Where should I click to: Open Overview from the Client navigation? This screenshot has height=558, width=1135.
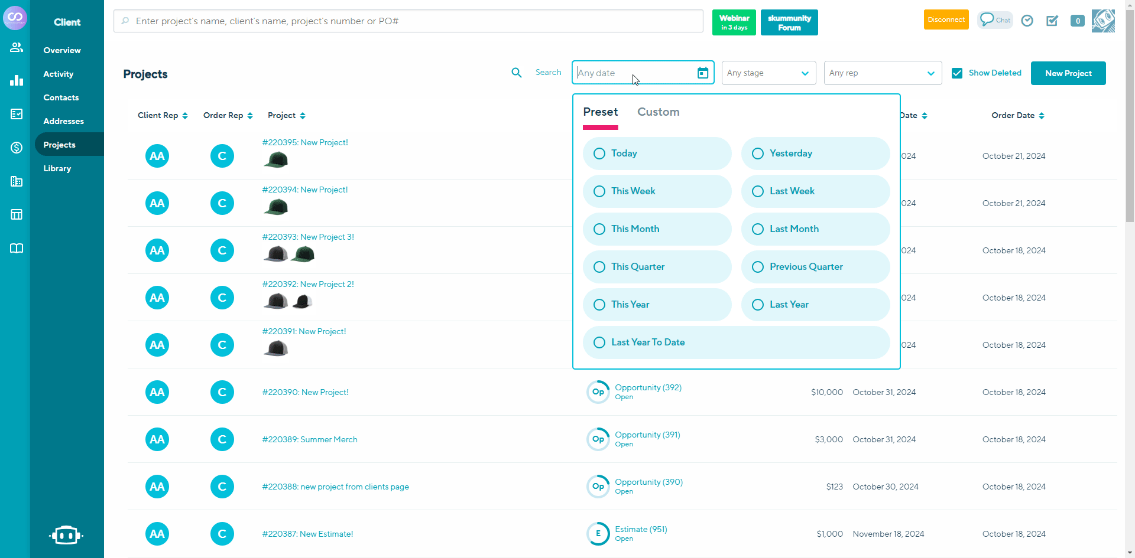(61, 50)
